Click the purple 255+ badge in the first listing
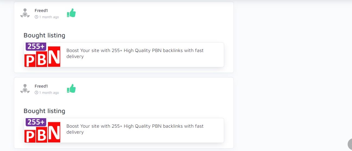This screenshot has height=151, width=352. coord(36,47)
